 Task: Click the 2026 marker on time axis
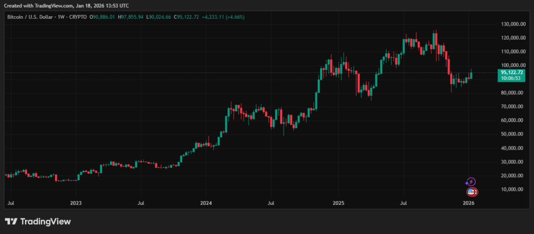click(468, 202)
